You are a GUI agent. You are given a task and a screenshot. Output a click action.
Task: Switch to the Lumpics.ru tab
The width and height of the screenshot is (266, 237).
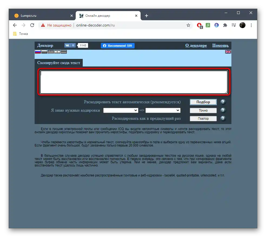(x=42, y=16)
